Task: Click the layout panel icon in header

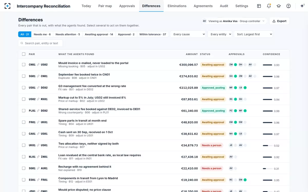Action: click(259, 6)
